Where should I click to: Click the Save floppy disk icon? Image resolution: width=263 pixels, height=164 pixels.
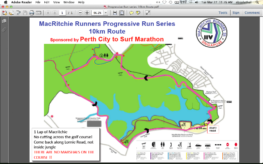25,13
